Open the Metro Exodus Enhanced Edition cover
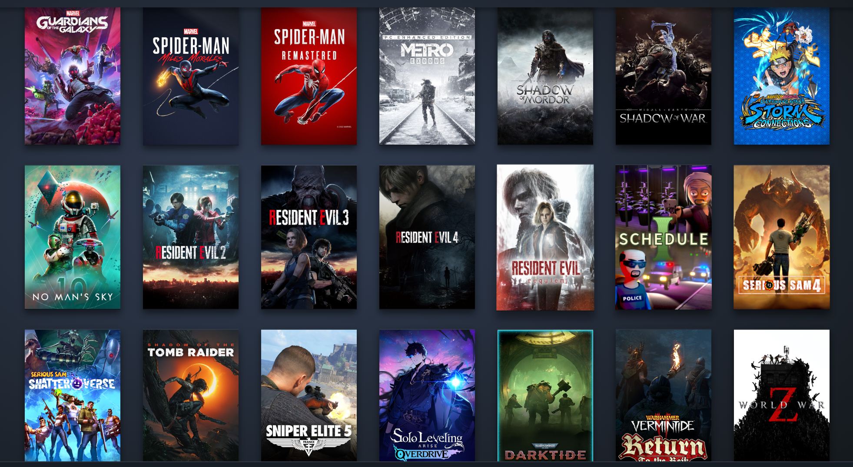 point(427,76)
